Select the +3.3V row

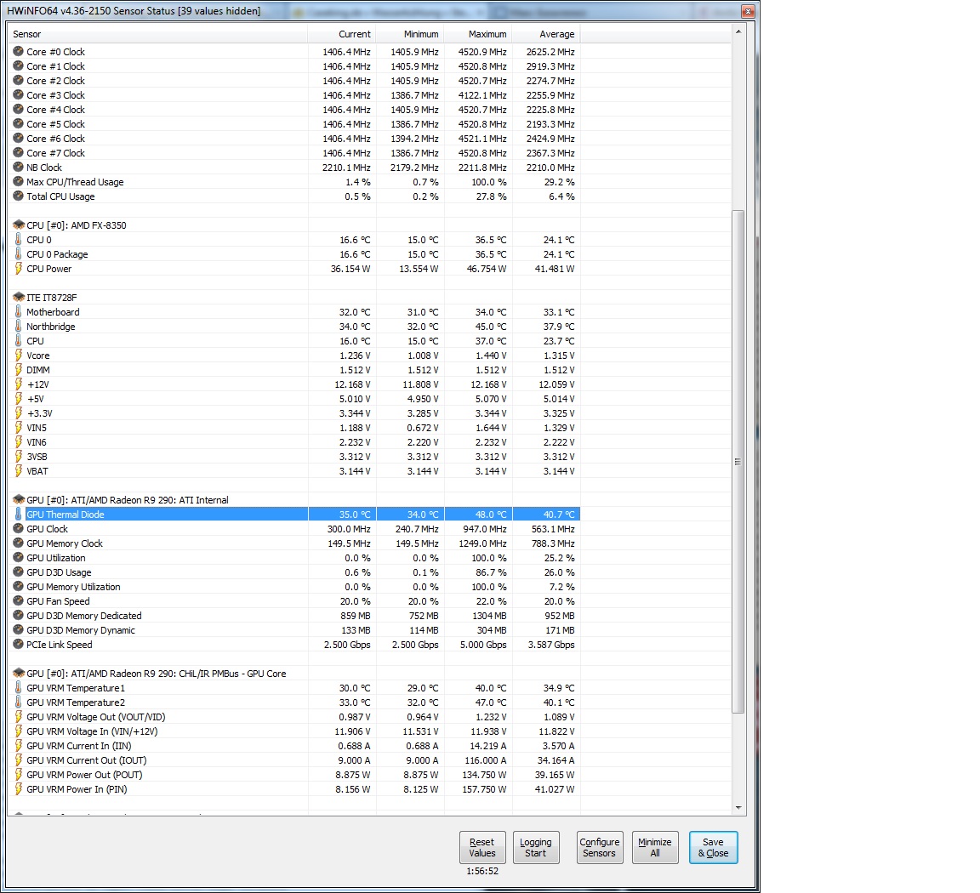(293, 413)
